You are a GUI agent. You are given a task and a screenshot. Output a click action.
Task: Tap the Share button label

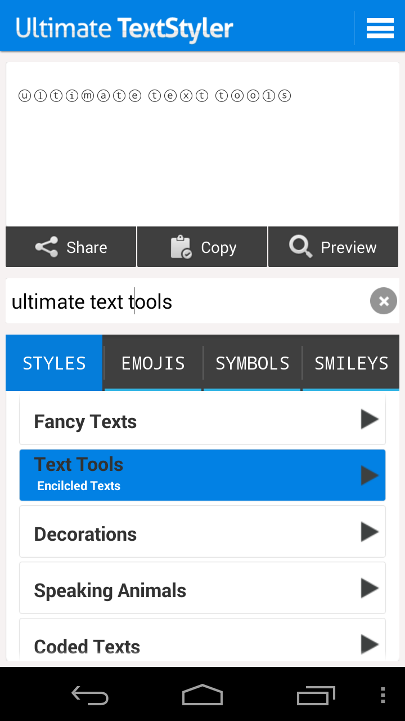(x=87, y=247)
